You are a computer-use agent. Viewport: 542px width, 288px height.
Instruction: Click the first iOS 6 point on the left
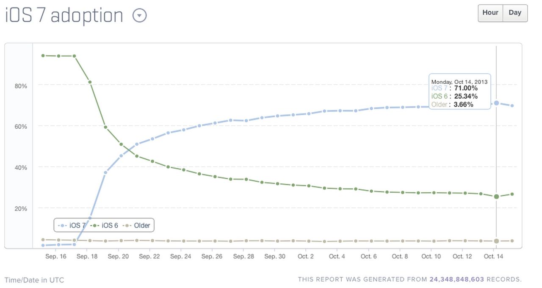[x=43, y=55]
